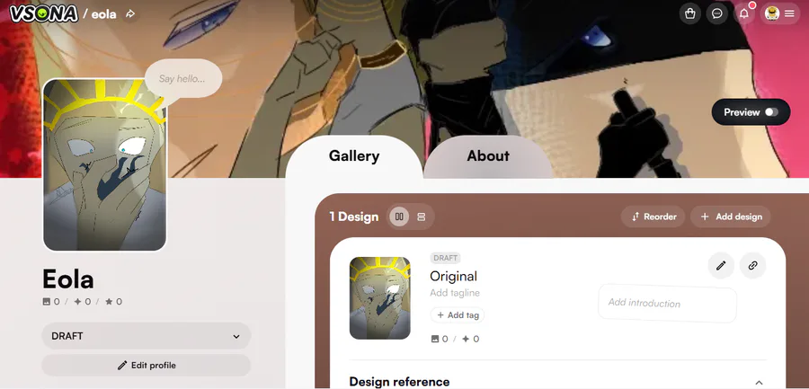
Task: Click the Add introduction field
Action: point(667,304)
